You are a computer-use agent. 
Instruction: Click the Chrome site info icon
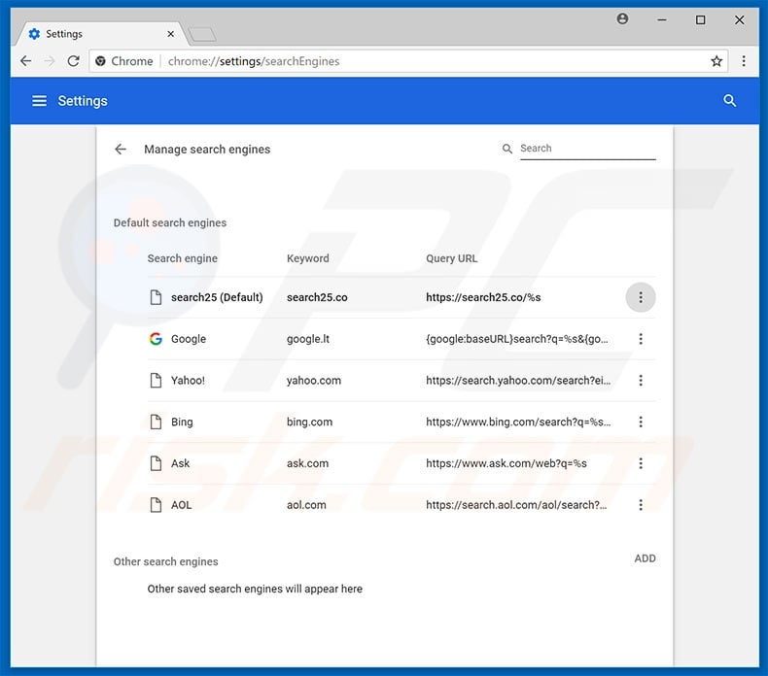(100, 61)
